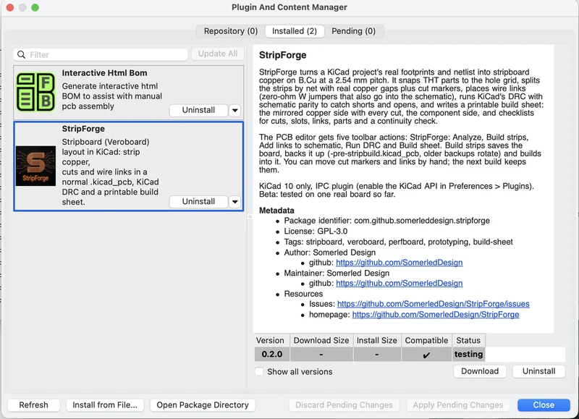
Task: Click the Compatible column header
Action: click(426, 340)
